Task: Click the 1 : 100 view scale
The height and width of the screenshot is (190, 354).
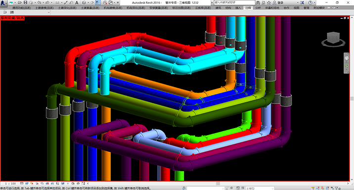Action: [10, 184]
